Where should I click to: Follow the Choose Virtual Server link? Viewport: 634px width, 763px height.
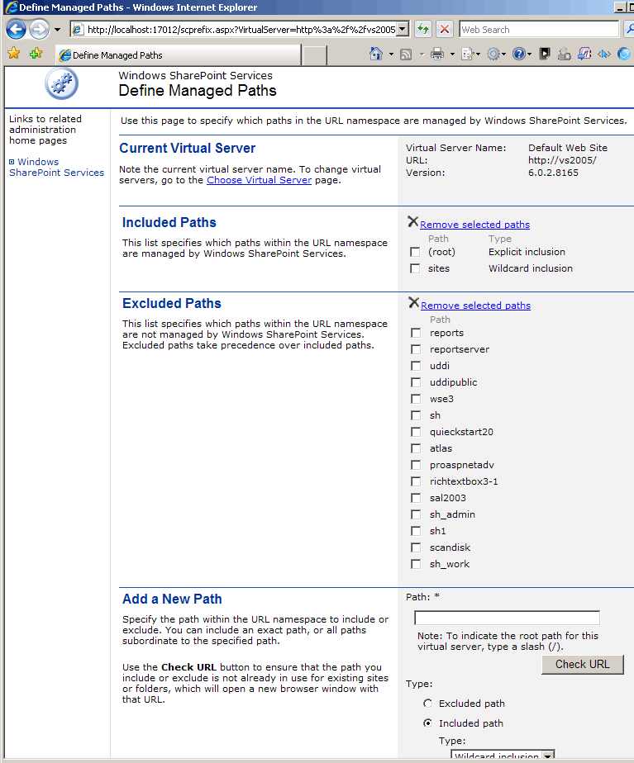coord(259,180)
